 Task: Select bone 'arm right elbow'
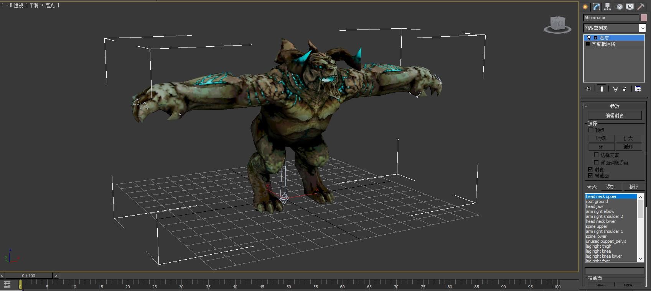[x=611, y=211]
